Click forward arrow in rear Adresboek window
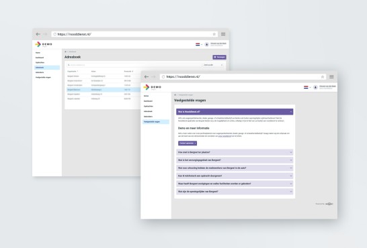Screen dimensions: 367x248 [45, 34]
